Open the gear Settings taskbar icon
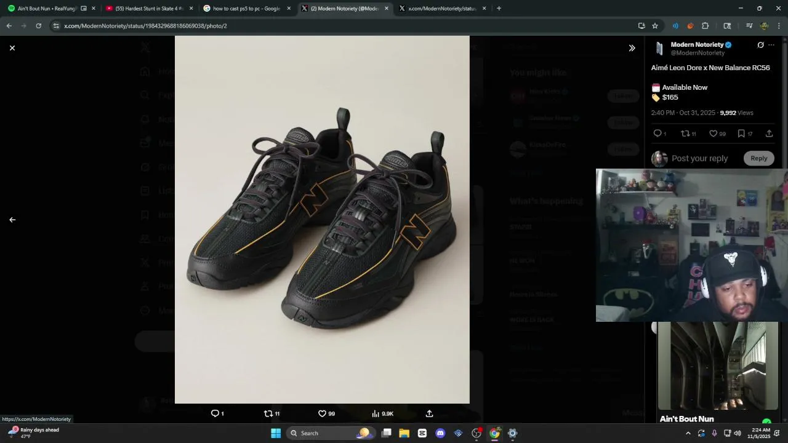788x443 pixels. point(512,433)
